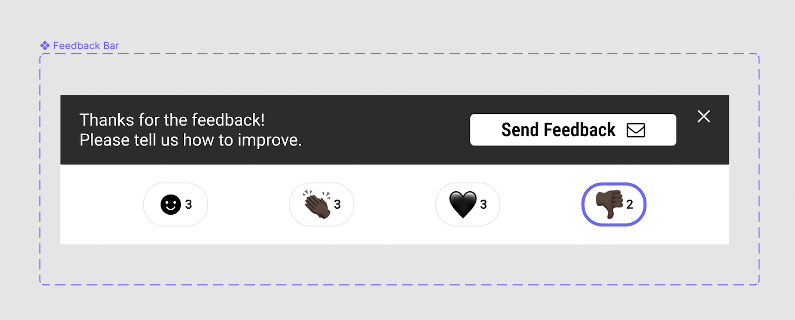Click the count 3 beside the smiley
Screen dimensions: 795x320
tap(188, 204)
